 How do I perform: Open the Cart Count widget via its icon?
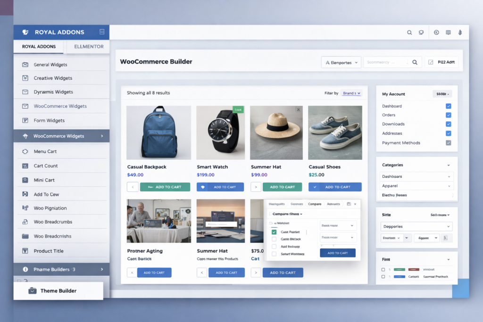click(25, 165)
